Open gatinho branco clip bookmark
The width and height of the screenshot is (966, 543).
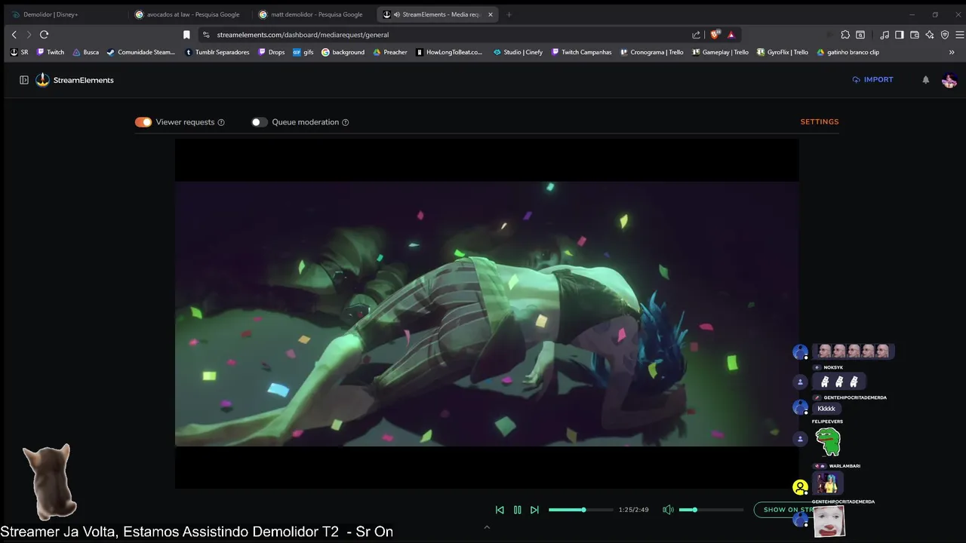[848, 52]
